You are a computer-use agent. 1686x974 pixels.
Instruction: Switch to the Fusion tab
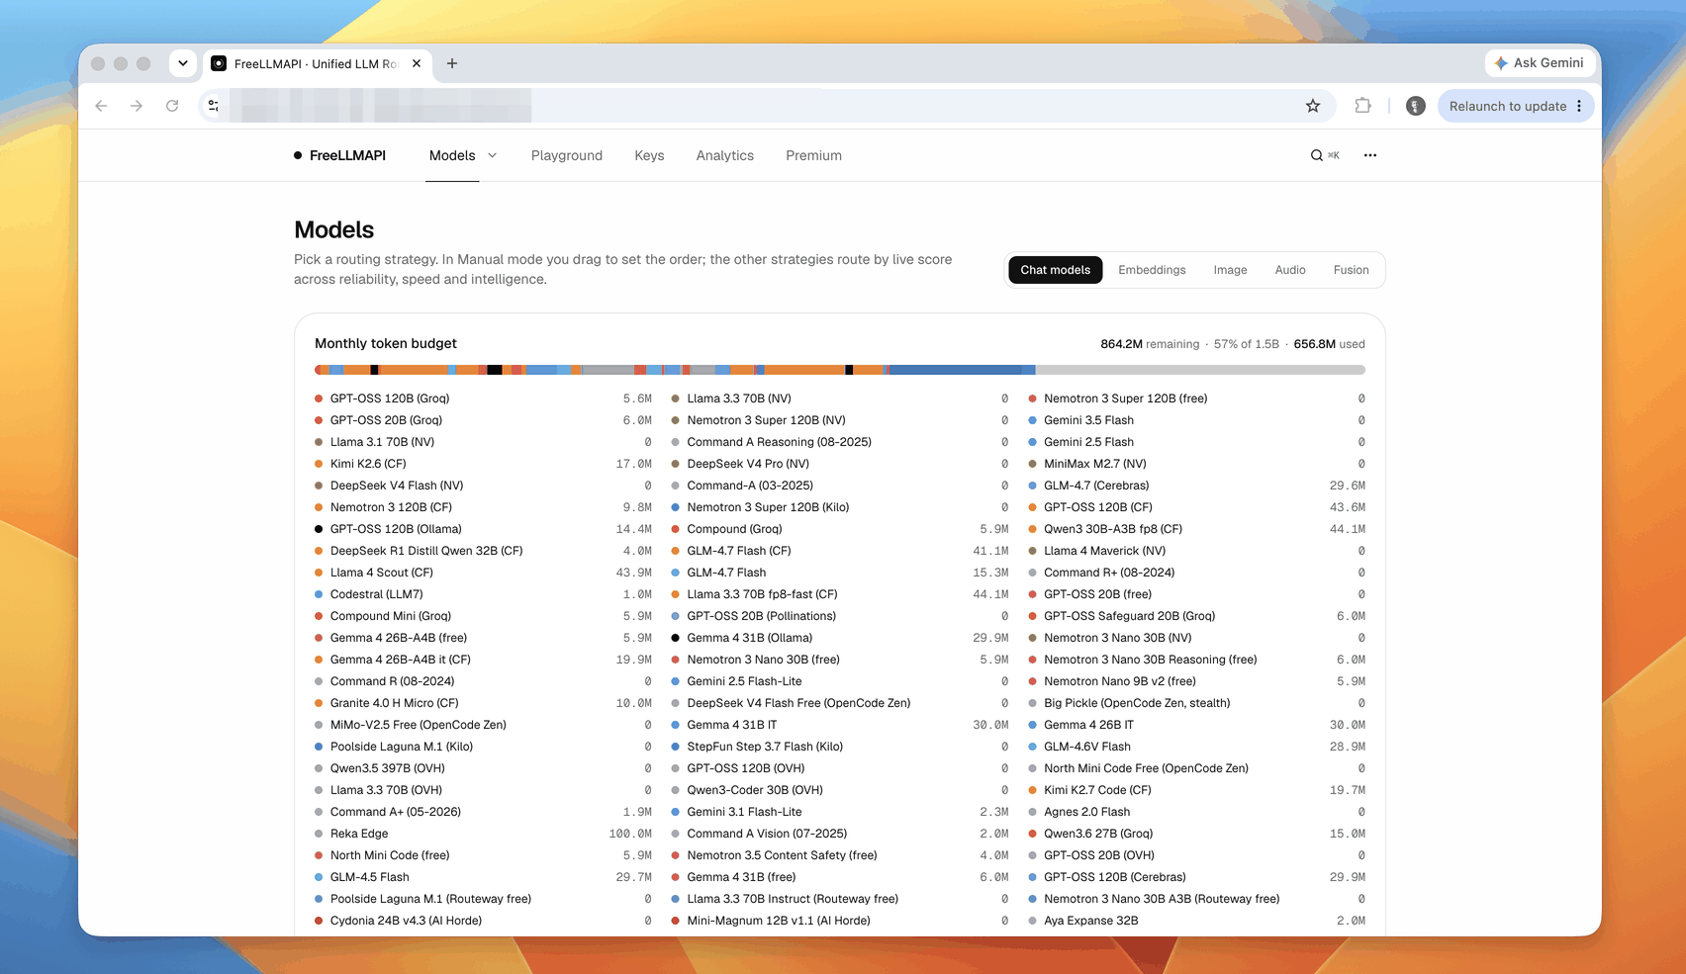click(1351, 270)
